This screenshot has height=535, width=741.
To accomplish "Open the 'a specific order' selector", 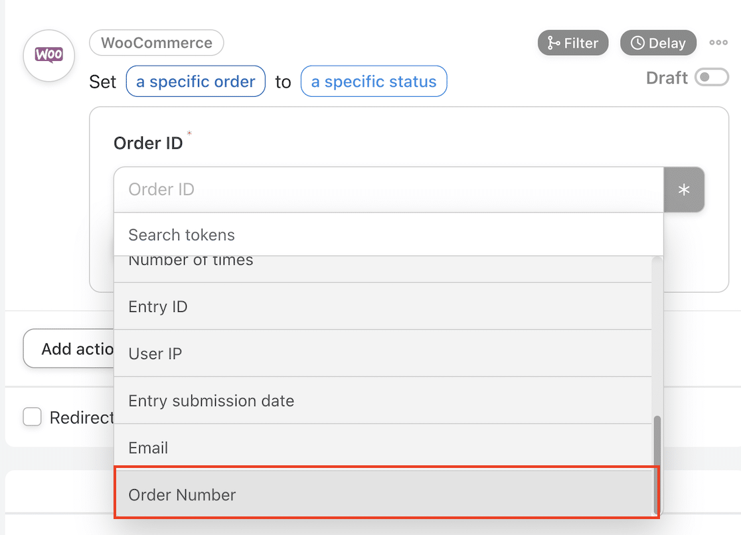I will 195,82.
